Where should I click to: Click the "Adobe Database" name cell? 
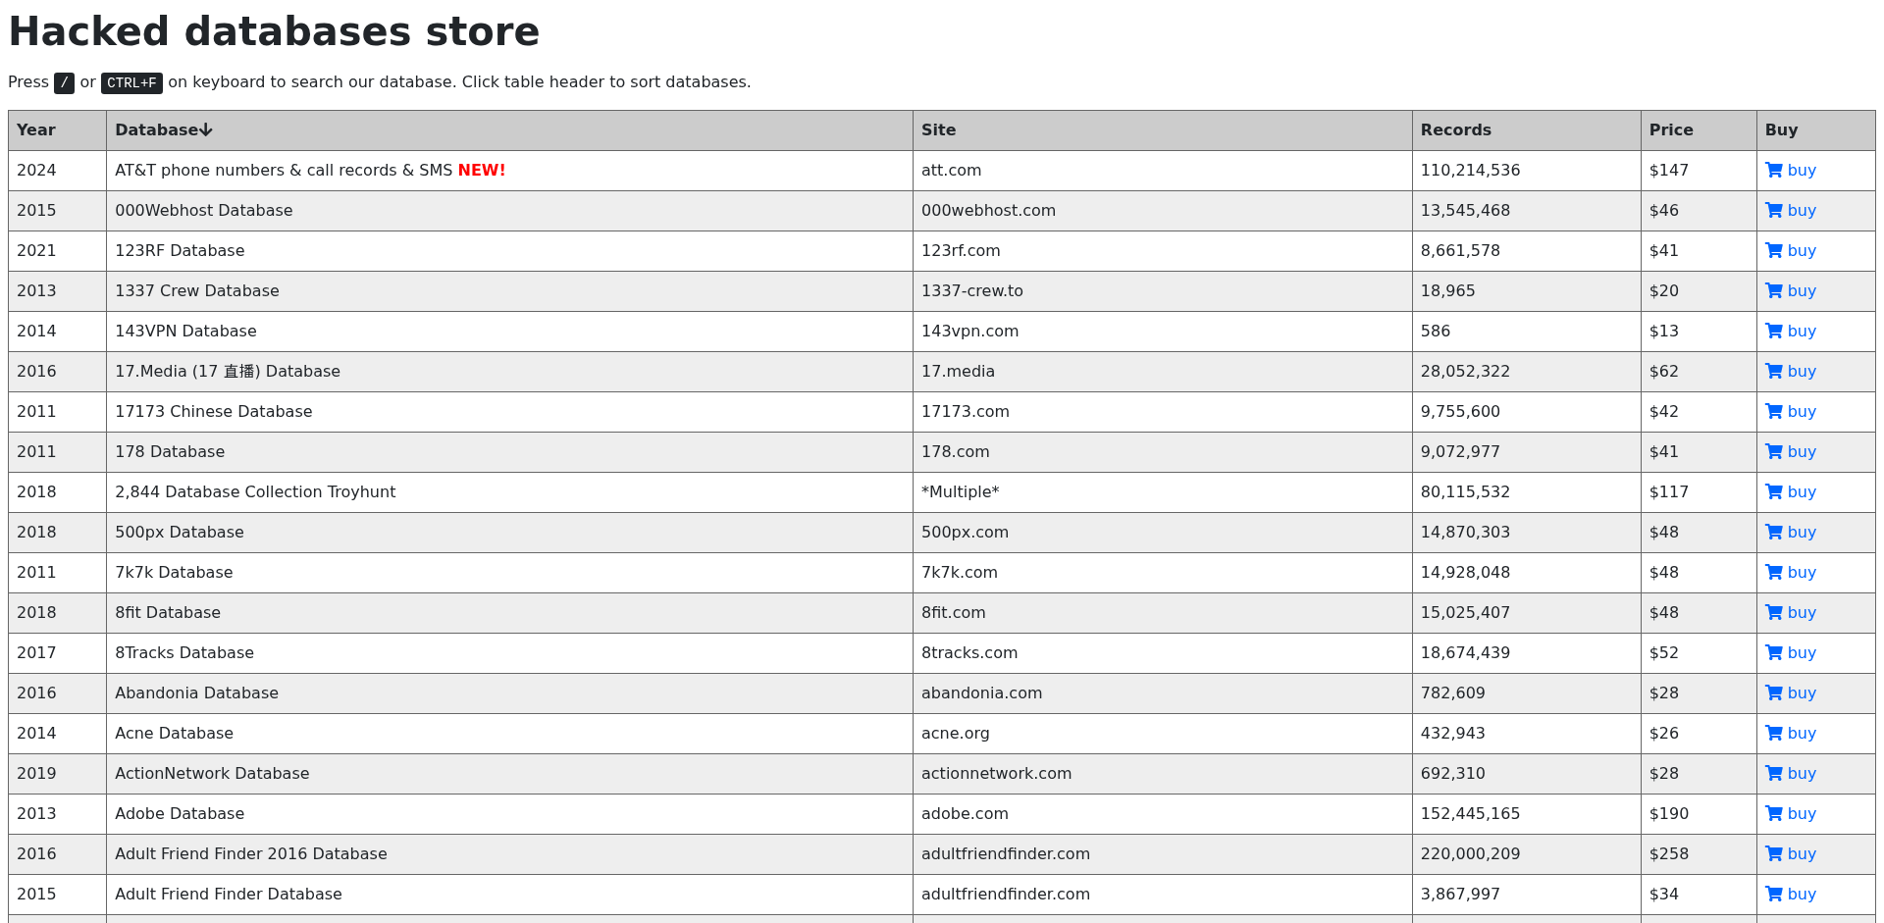(x=509, y=814)
